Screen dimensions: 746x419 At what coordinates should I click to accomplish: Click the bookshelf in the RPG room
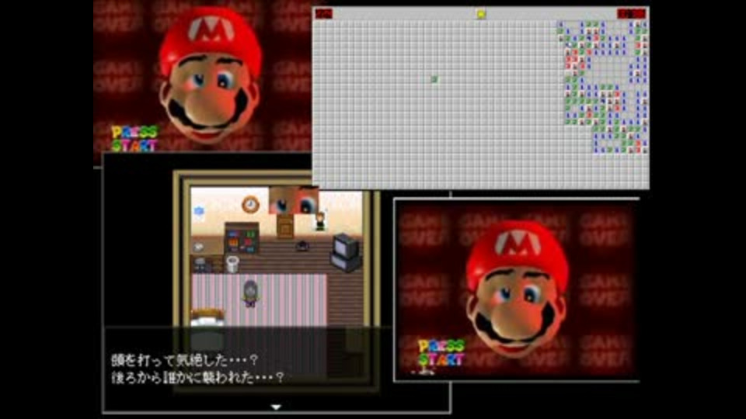pyautogui.click(x=242, y=238)
